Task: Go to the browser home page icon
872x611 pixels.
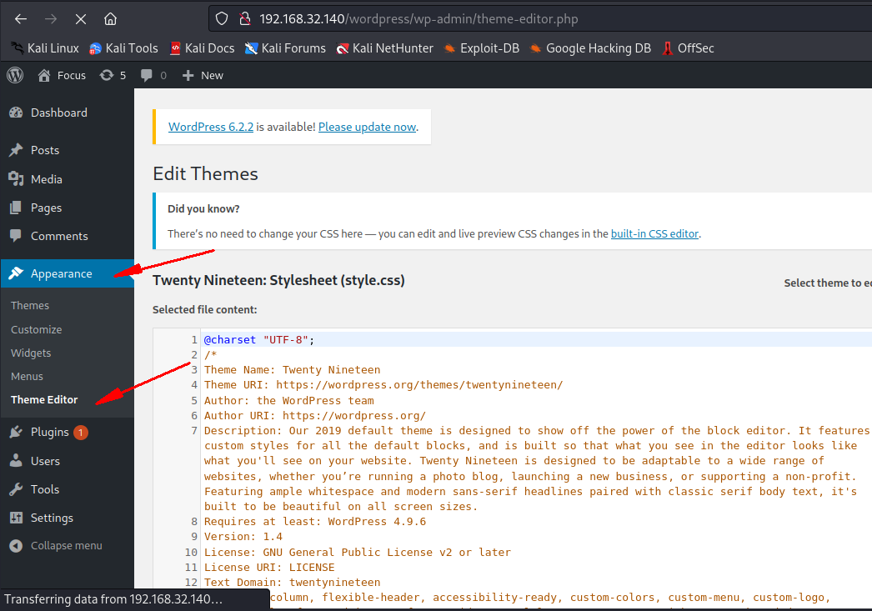Action: (110, 19)
